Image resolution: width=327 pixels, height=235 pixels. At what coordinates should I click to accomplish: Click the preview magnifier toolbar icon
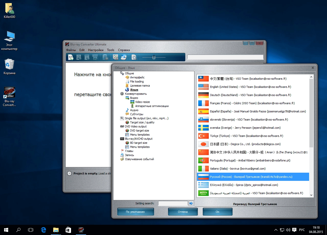(134, 57)
